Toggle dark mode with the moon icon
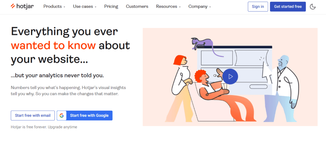Image resolution: width=326 pixels, height=143 pixels. tap(313, 7)
